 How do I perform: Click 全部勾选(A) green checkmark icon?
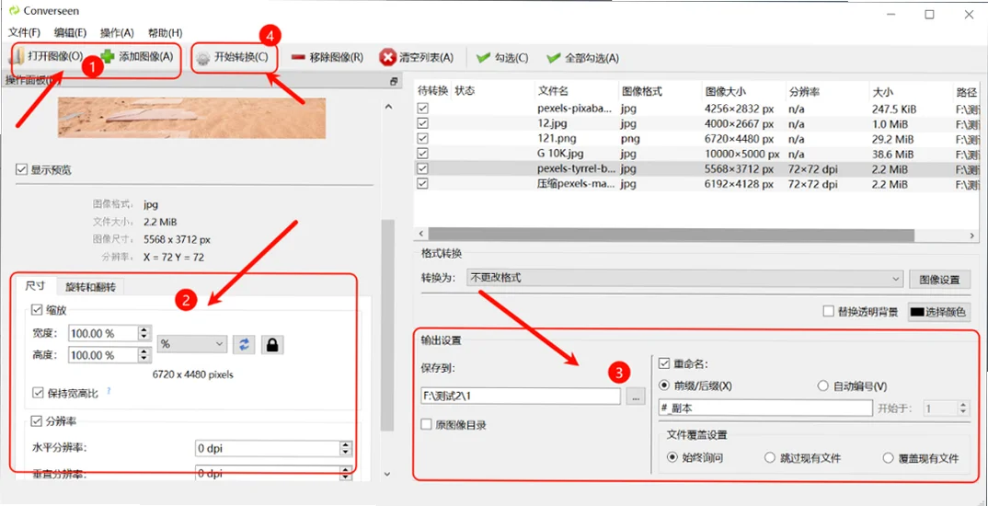tap(554, 58)
